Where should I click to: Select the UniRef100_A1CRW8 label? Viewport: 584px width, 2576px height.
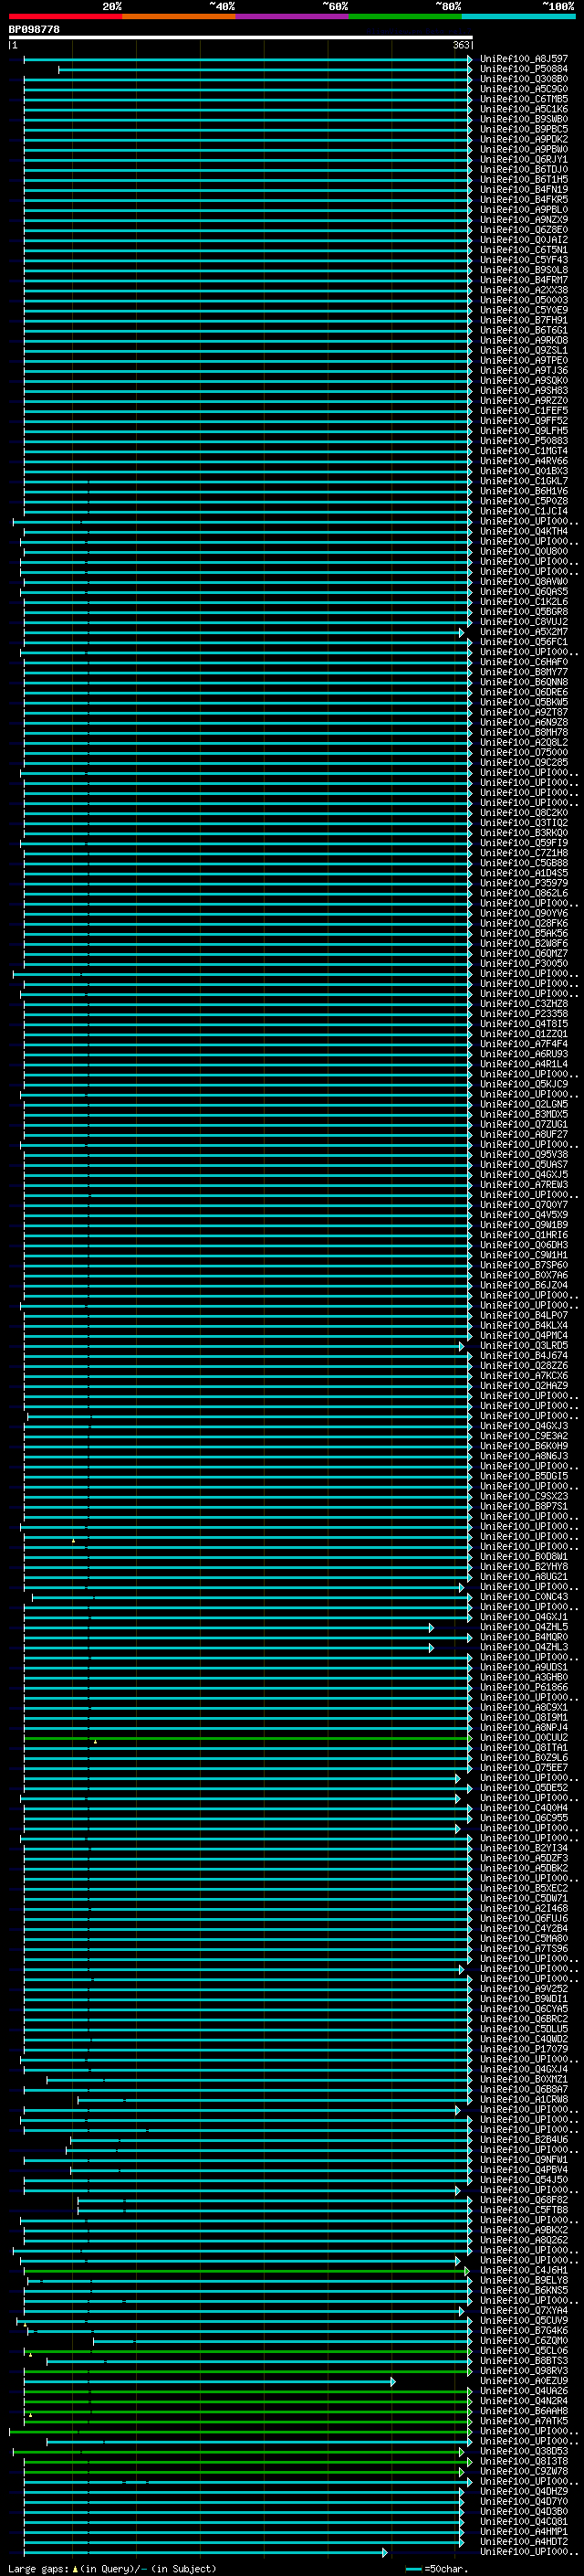(524, 2100)
